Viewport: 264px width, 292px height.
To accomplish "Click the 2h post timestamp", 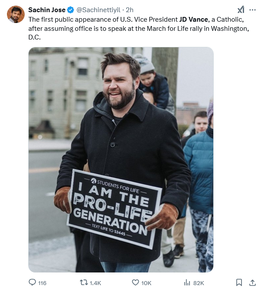I will pyautogui.click(x=130, y=10).
